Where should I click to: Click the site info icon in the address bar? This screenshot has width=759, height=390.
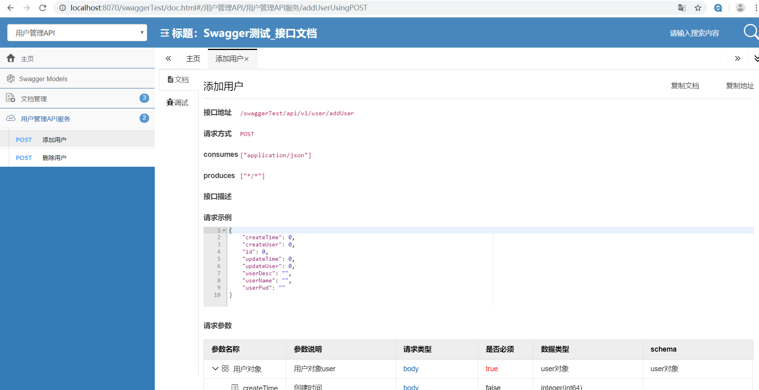tap(62, 8)
